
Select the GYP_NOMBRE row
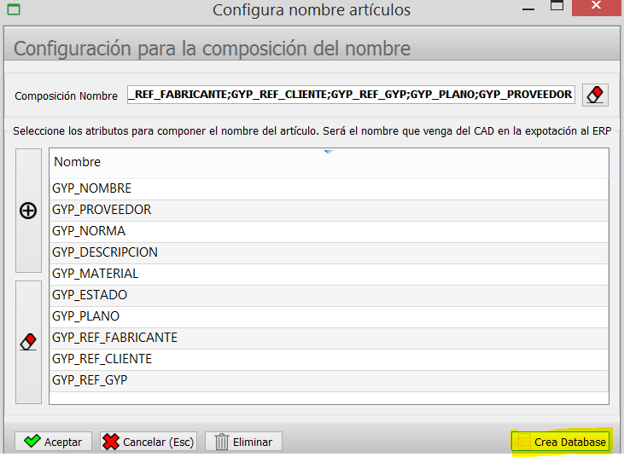click(x=329, y=188)
